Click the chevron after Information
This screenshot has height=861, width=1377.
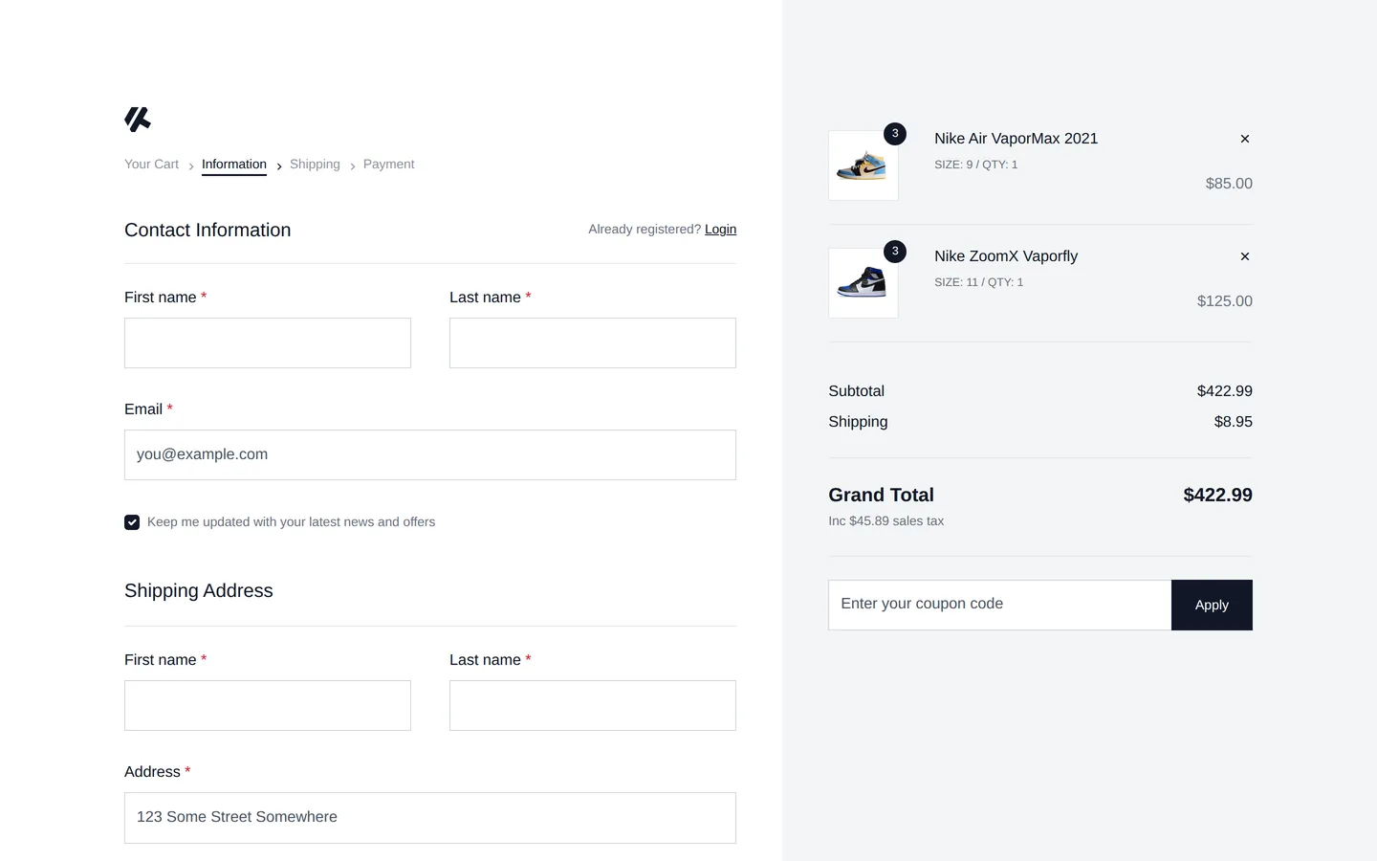click(x=279, y=166)
